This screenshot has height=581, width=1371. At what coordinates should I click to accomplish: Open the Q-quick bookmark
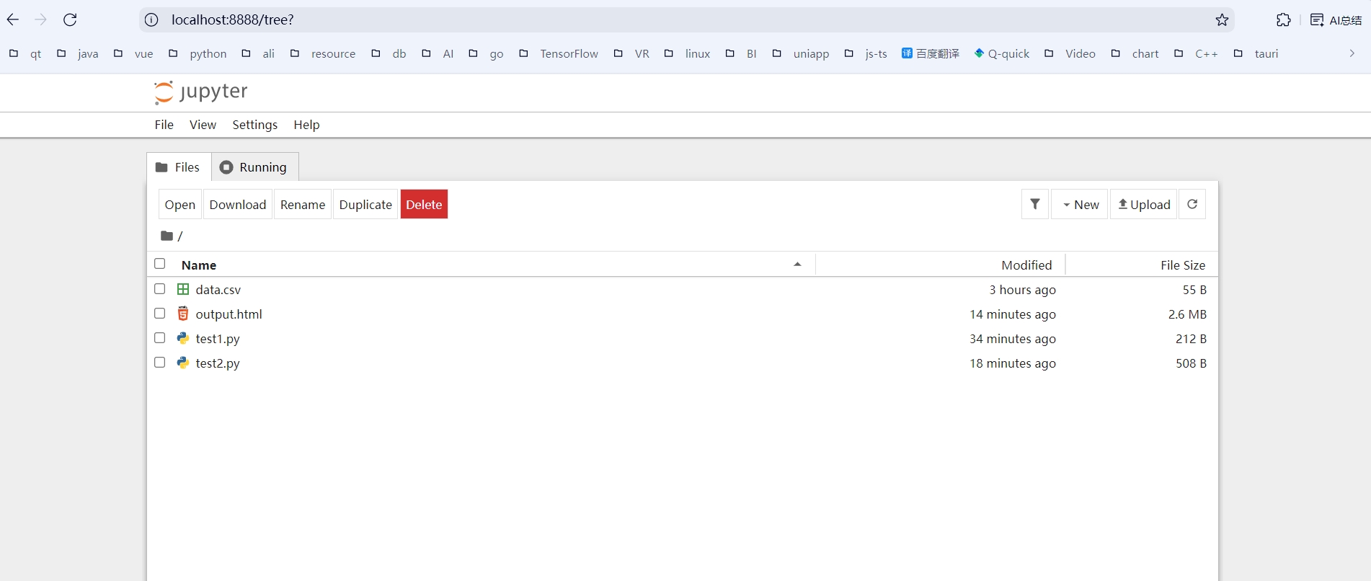pyautogui.click(x=1002, y=53)
